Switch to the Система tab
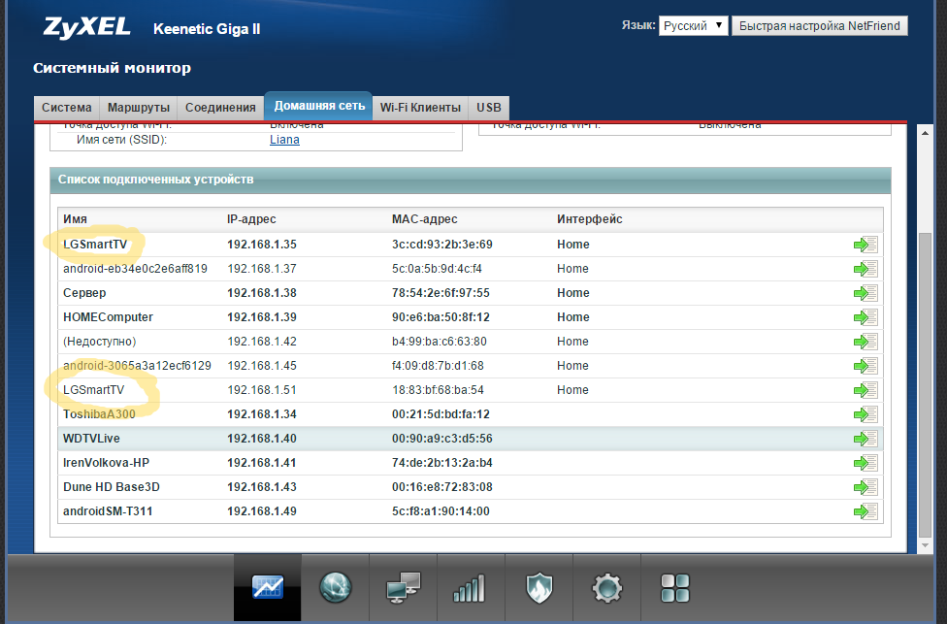 (67, 108)
